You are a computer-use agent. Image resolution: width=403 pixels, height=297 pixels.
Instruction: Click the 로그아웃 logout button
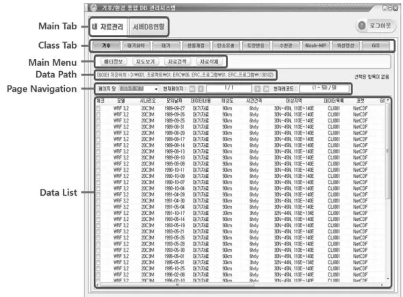tap(376, 25)
